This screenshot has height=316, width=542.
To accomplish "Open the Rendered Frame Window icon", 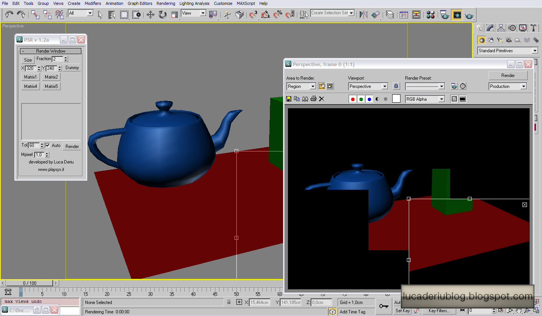I will pyautogui.click(x=457, y=15).
